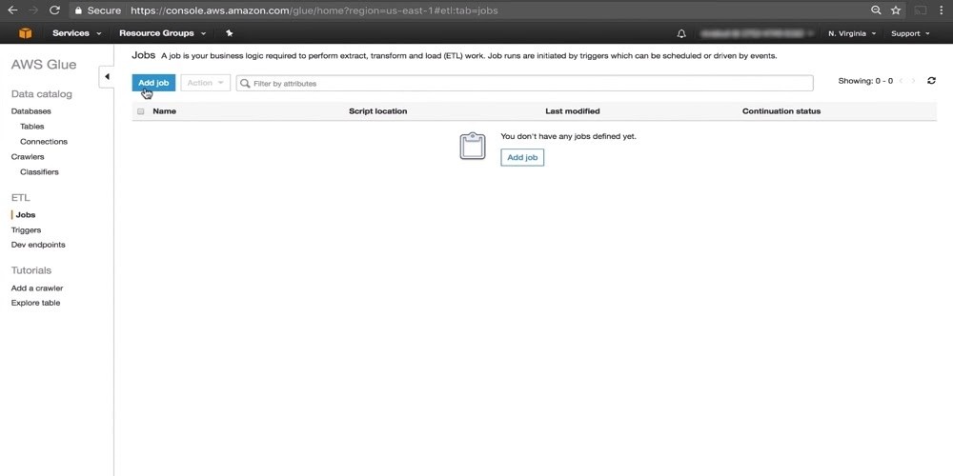The image size is (953, 476).
Task: Open the notifications bell icon
Action: 681,33
